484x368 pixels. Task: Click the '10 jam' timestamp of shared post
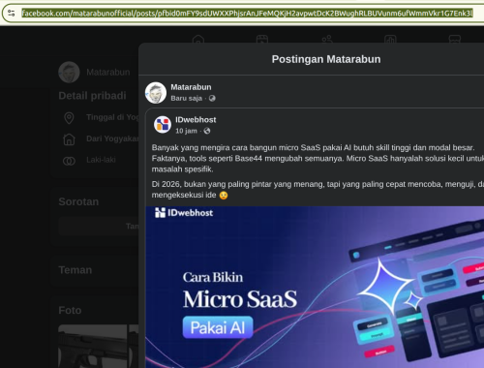click(x=186, y=131)
